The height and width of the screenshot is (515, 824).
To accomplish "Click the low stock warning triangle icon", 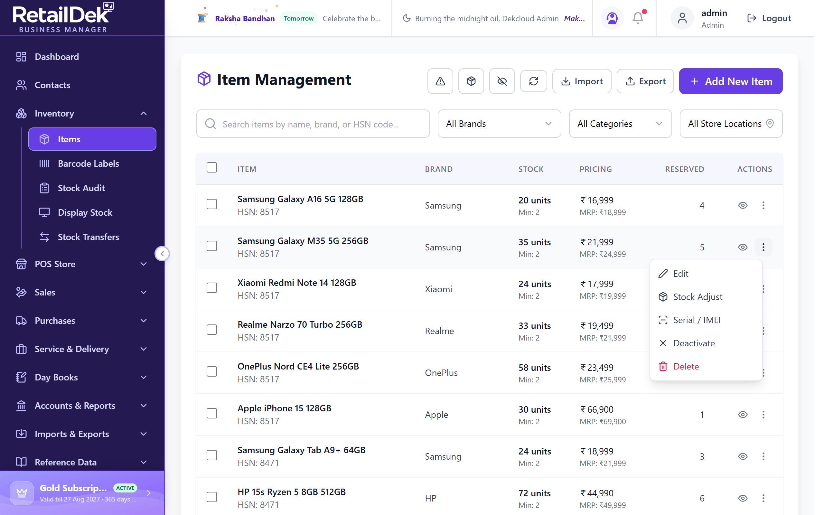I will point(440,81).
